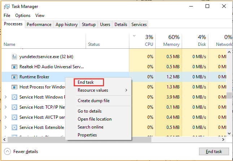
Task: Switch to the Services tab
Action: (x=139, y=25)
